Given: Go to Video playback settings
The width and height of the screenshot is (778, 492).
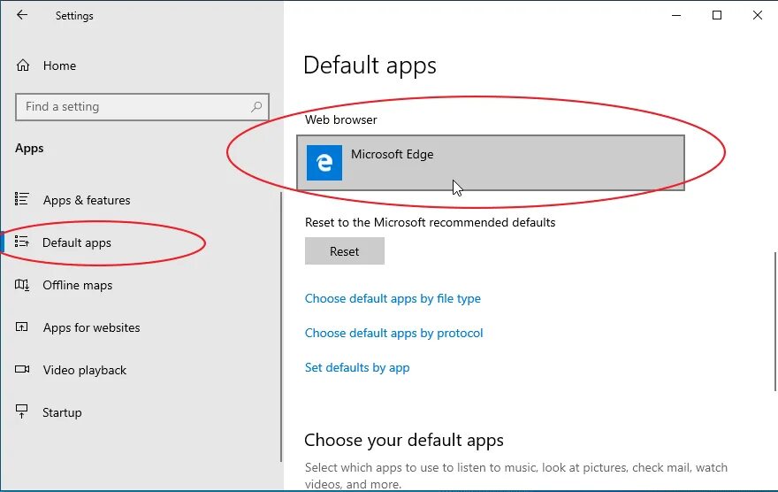Looking at the screenshot, I should click(85, 370).
